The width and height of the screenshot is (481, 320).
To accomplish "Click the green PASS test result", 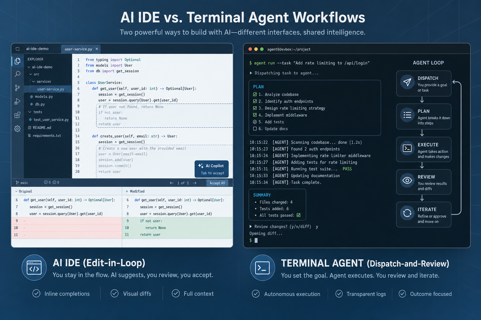I will pyautogui.click(x=347, y=169).
